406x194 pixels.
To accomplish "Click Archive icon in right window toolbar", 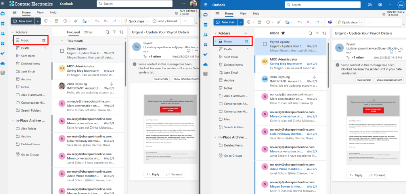I will pos(259,22).
